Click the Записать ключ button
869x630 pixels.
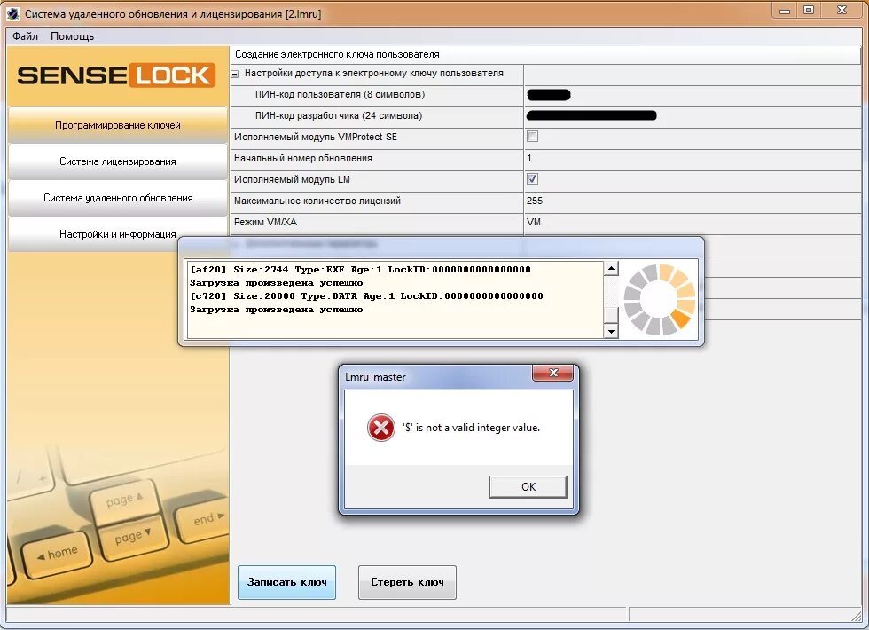(x=286, y=582)
